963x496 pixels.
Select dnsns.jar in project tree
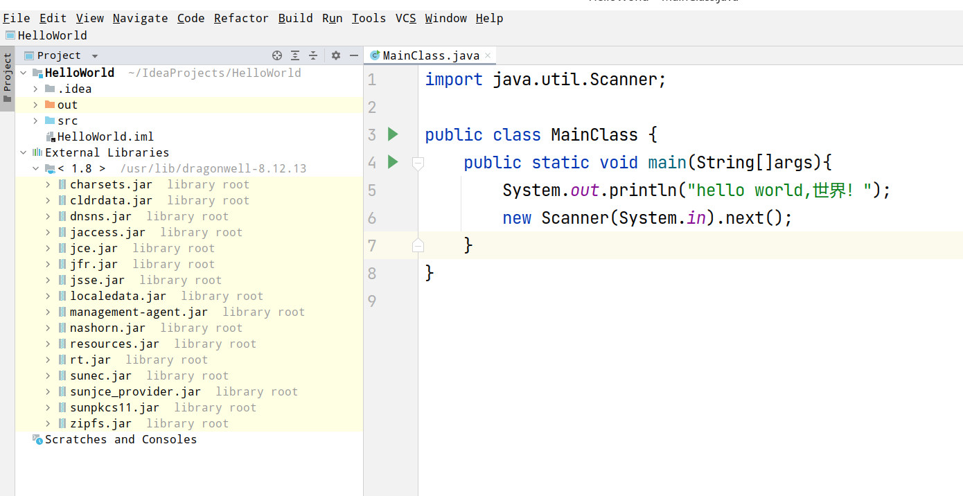100,216
